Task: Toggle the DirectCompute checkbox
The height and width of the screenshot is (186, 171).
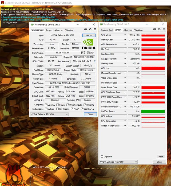Action: coord(68,105)
